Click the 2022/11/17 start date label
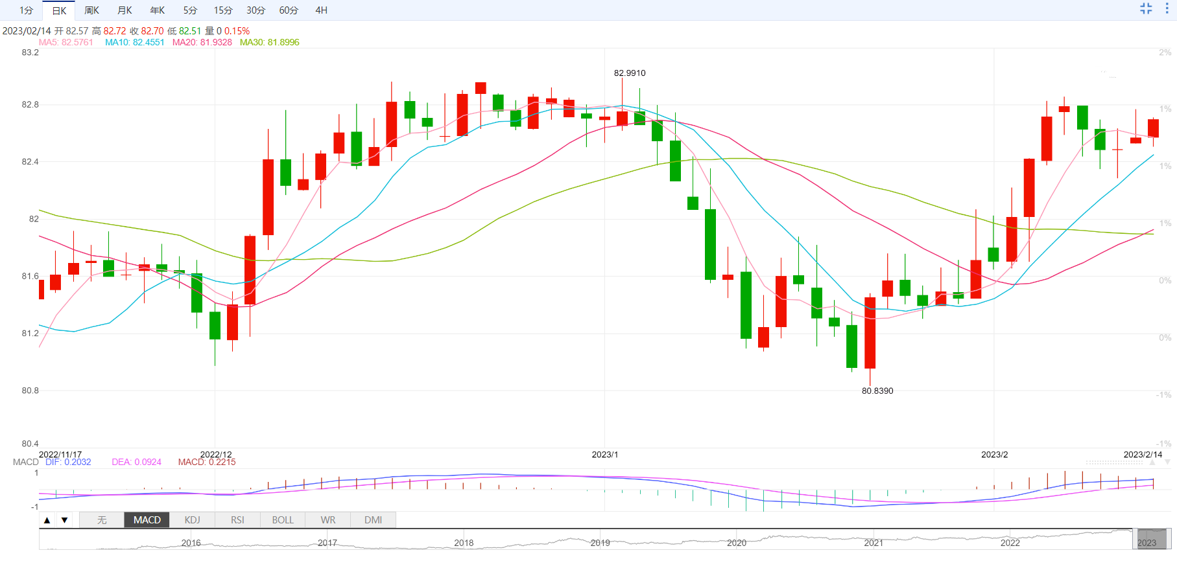The height and width of the screenshot is (570, 1177). [x=60, y=455]
